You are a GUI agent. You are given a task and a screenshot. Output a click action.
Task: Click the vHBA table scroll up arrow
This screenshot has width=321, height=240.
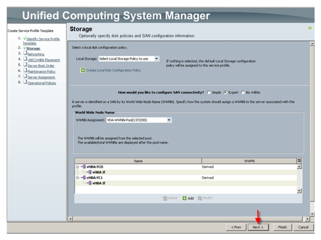point(299,167)
